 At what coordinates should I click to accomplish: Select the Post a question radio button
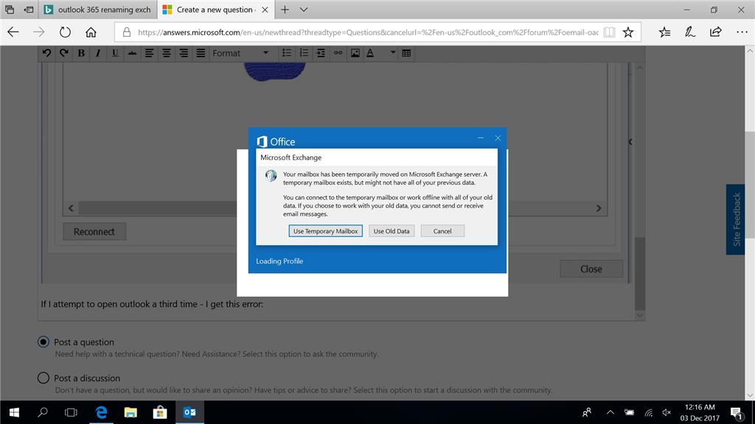pos(44,342)
